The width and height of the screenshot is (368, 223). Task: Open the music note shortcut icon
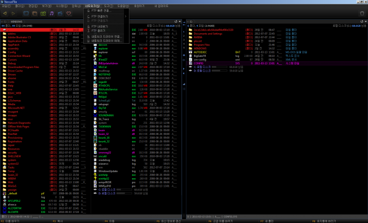52,13
